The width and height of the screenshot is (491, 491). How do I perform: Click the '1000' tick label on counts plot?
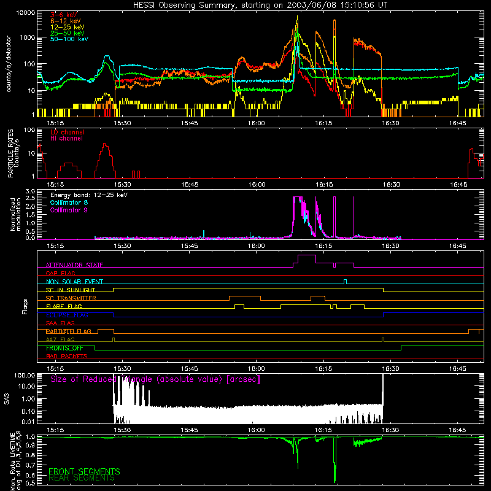pos(28,37)
